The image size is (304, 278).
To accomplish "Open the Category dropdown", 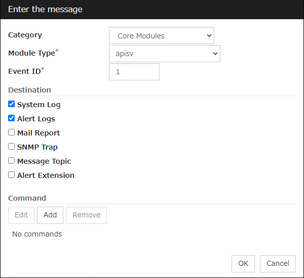I will (161, 36).
